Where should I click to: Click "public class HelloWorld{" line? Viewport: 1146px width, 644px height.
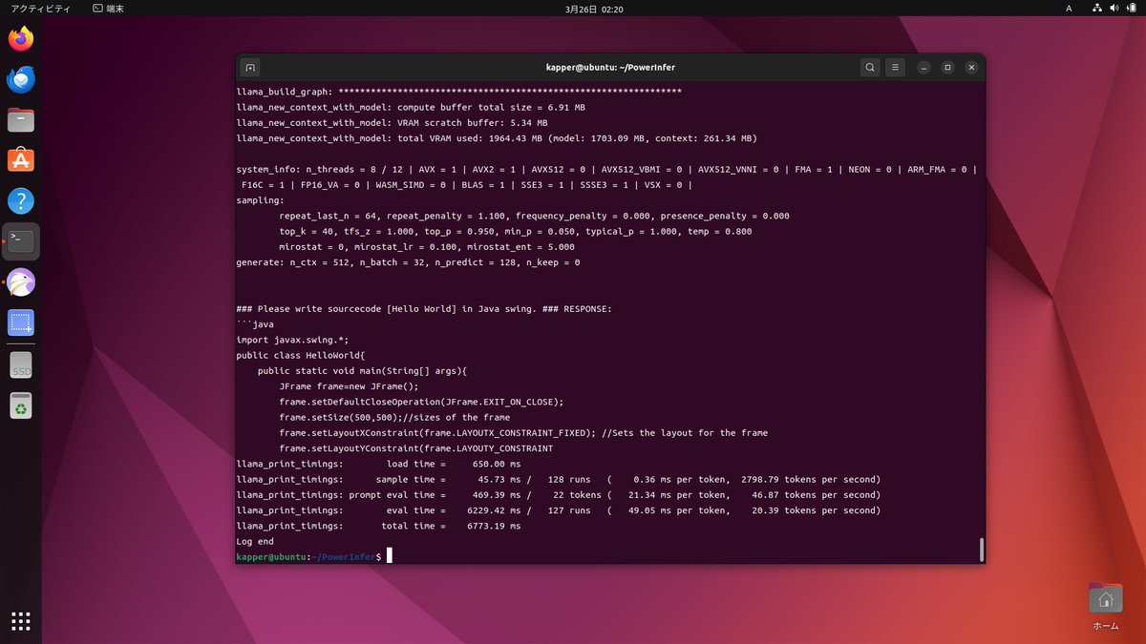point(301,355)
